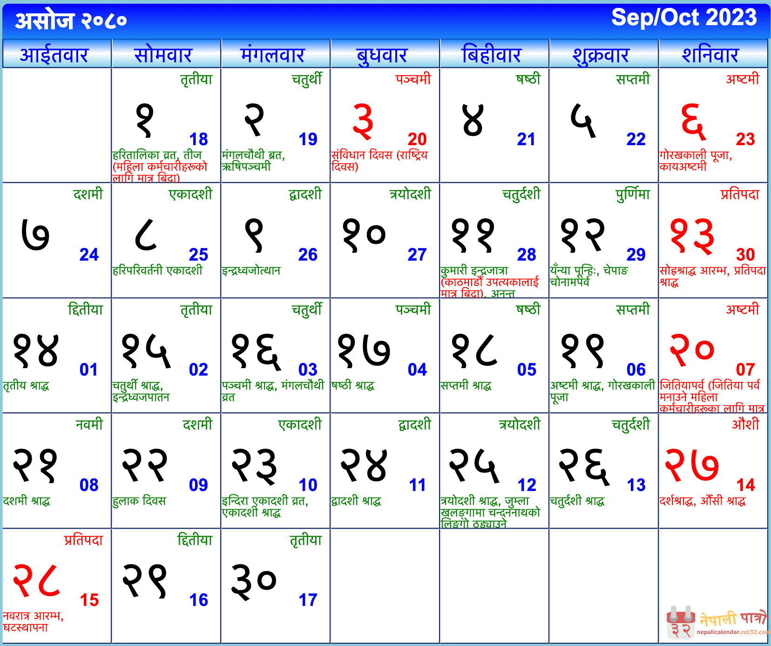771x646 pixels.
Task: Click Nepali date १८ with सप्तमी श्राद्ध
Action: coord(474,350)
